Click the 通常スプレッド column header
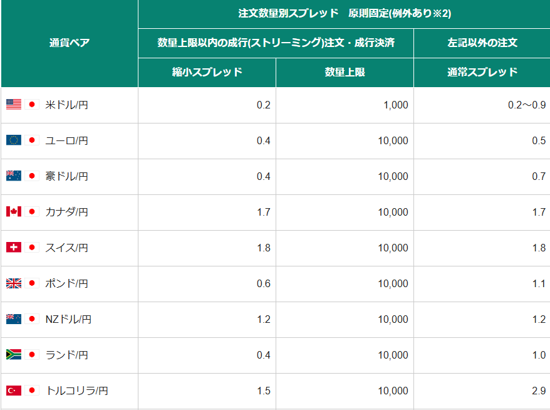 tap(482, 72)
